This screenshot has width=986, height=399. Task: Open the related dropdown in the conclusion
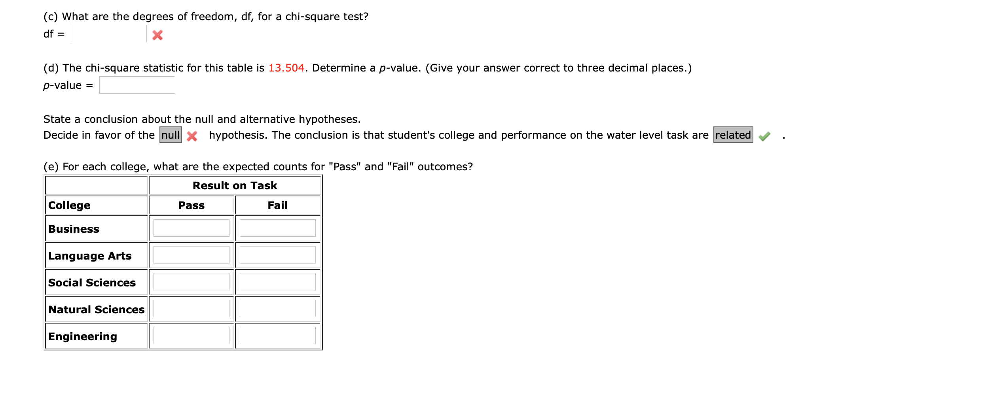[x=733, y=135]
